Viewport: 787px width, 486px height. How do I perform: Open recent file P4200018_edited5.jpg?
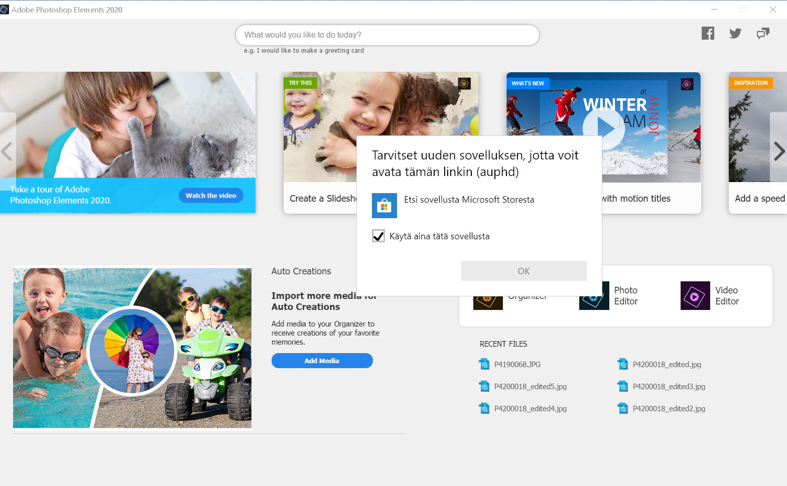531,387
